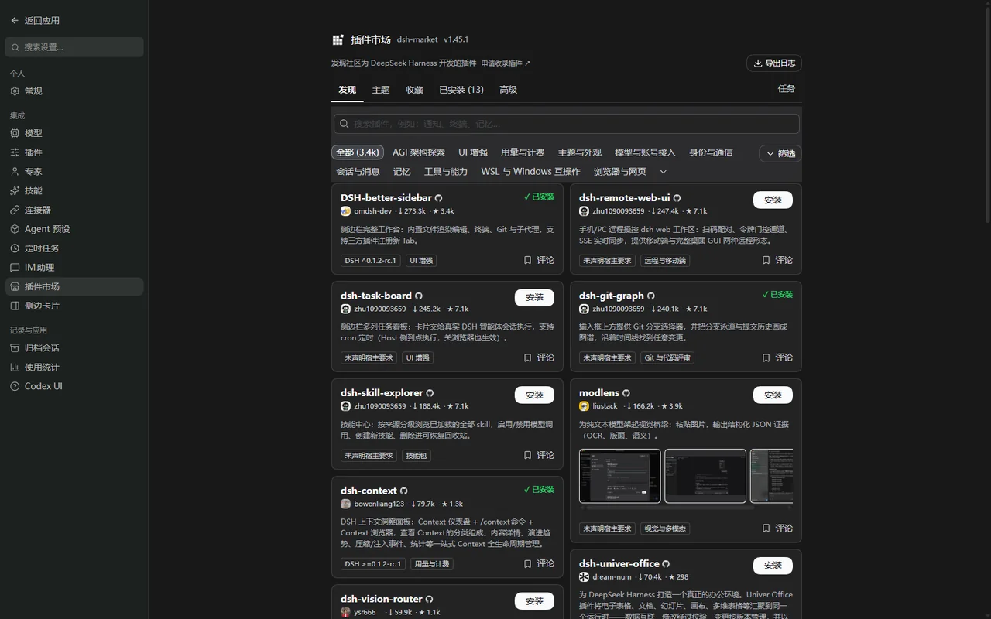Select the 工具与能力 category filter

(446, 172)
